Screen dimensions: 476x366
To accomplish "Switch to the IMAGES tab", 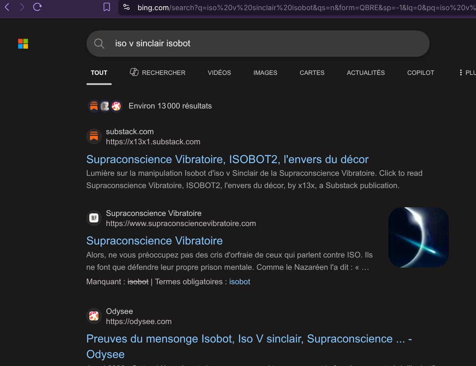I will pos(265,73).
